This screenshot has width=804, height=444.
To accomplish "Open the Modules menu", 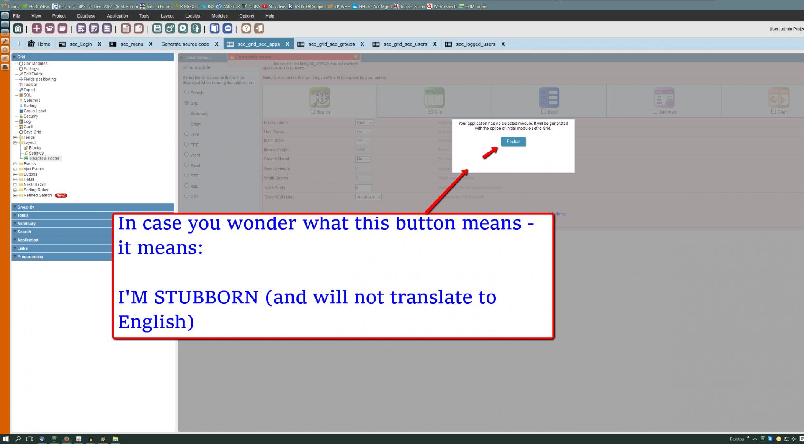I will coord(219,16).
